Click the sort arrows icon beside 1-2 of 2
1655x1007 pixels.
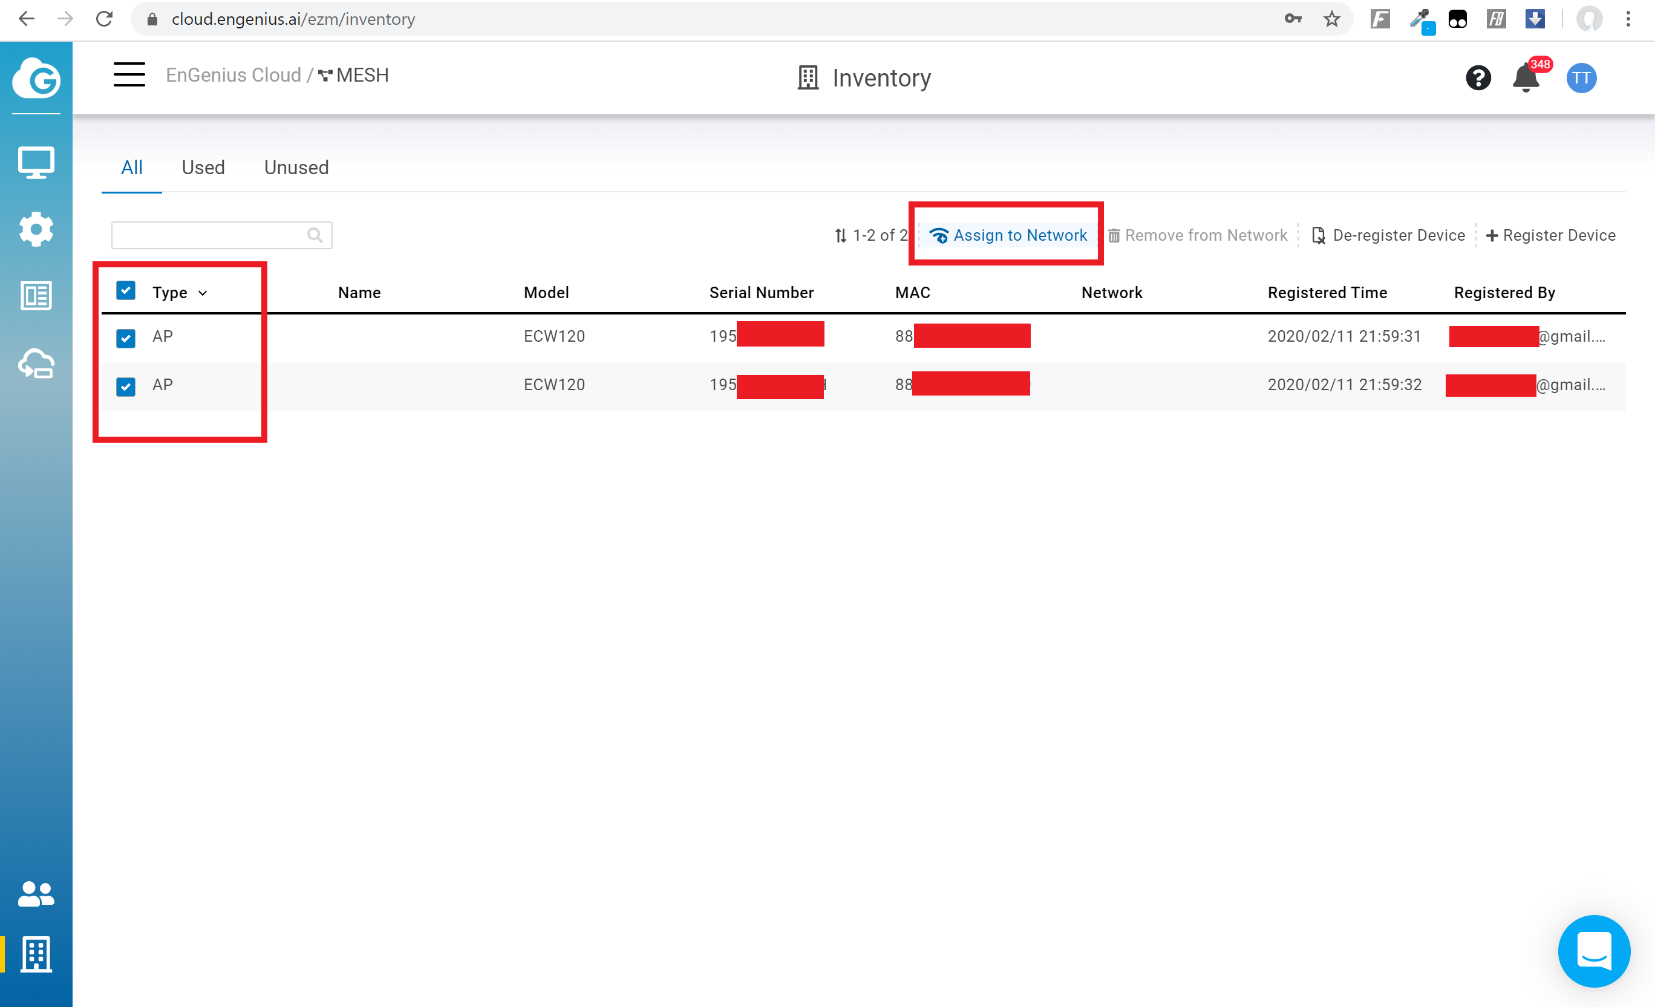(840, 236)
